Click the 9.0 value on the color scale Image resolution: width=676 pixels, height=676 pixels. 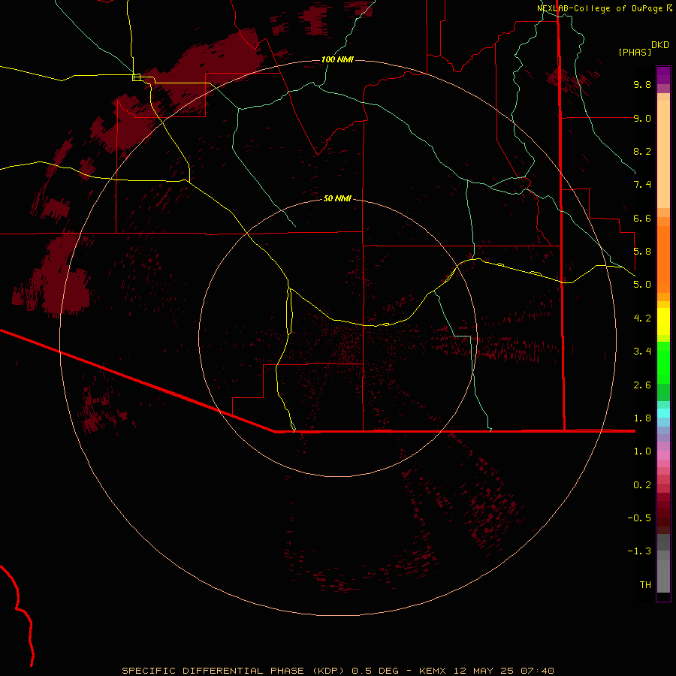(642, 118)
